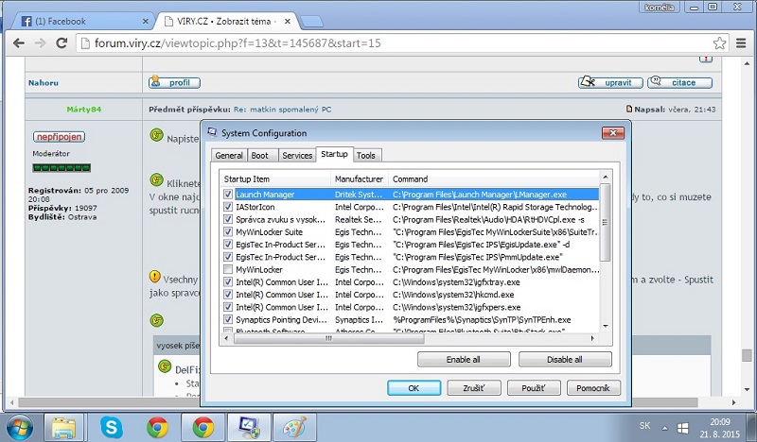
Task: Uncheck the Launch Manager startup item
Action: click(228, 195)
